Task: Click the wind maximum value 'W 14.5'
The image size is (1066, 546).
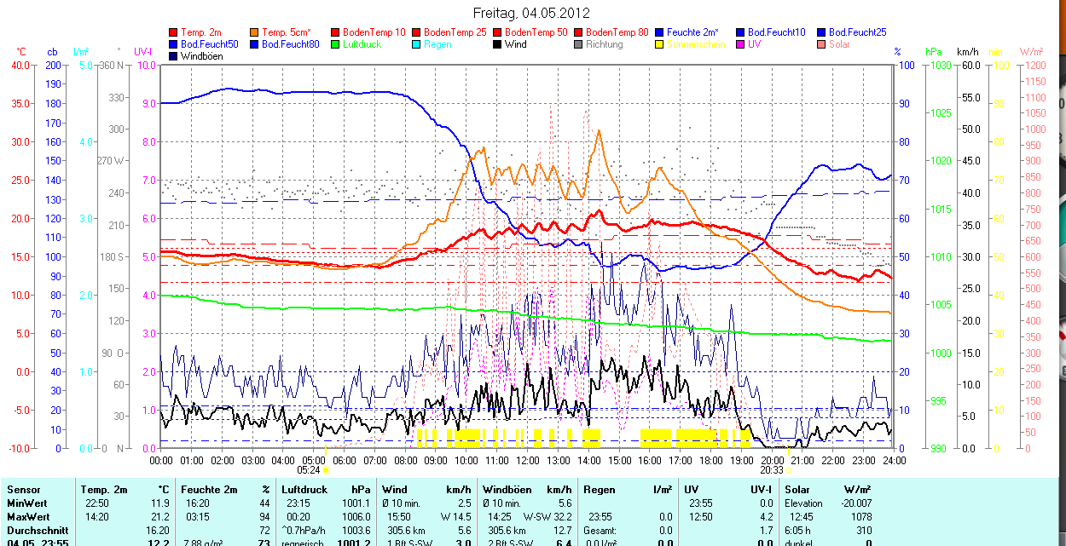Action: (x=455, y=517)
